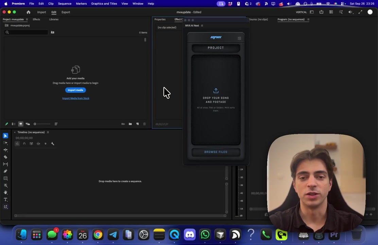The height and width of the screenshot is (245, 378).
Task: Click the Quick Export share icon
Action: tap(321, 12)
